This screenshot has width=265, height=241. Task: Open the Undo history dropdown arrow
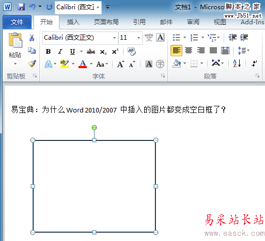pos(40,7)
